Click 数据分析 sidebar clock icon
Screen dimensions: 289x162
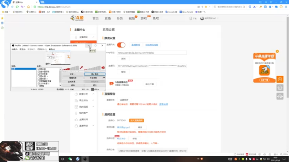pyautogui.click(x=76, y=94)
